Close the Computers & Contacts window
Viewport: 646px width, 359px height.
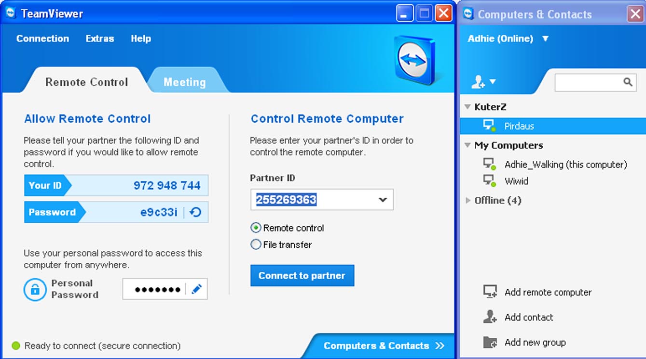pyautogui.click(x=635, y=14)
